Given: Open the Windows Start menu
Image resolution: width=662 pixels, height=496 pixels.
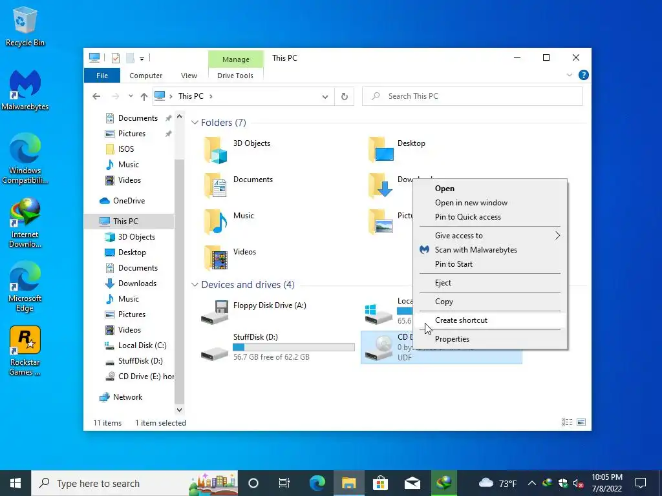Looking at the screenshot, I should click(x=16, y=483).
